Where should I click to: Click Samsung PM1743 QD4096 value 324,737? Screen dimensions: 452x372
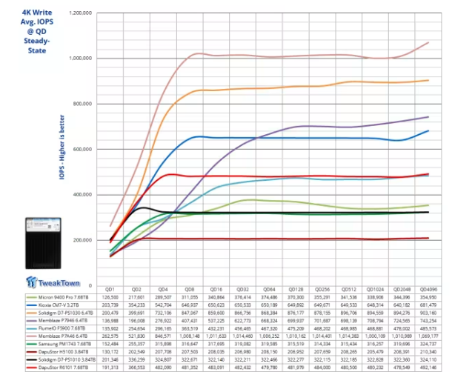click(x=428, y=344)
